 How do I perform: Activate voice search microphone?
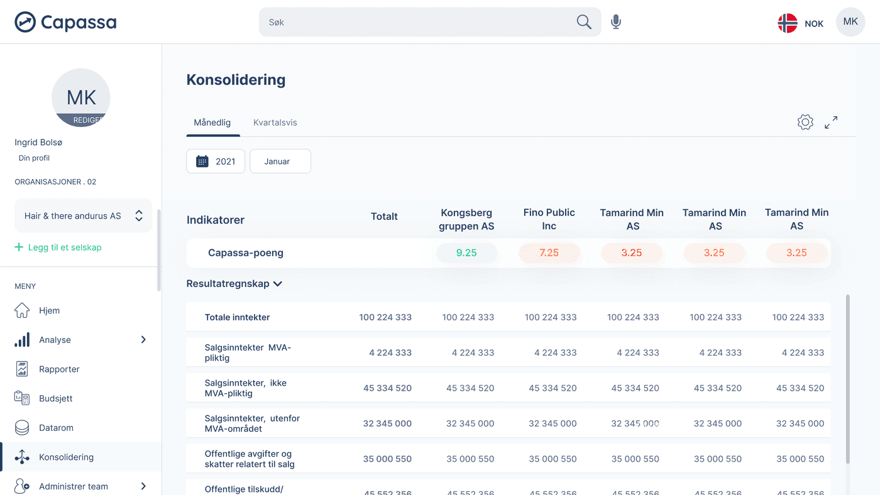[x=616, y=22]
